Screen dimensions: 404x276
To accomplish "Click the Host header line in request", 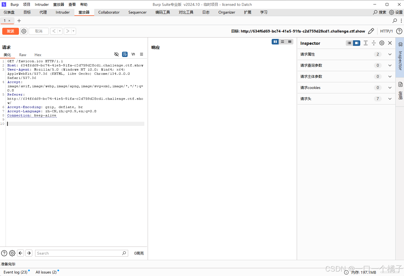I will pos(75,65).
